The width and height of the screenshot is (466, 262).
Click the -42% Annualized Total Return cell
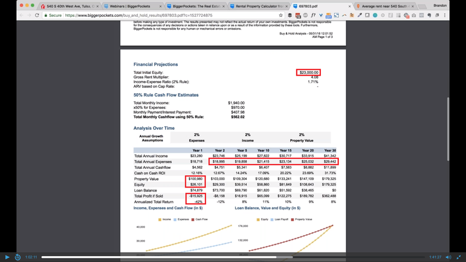point(199,201)
